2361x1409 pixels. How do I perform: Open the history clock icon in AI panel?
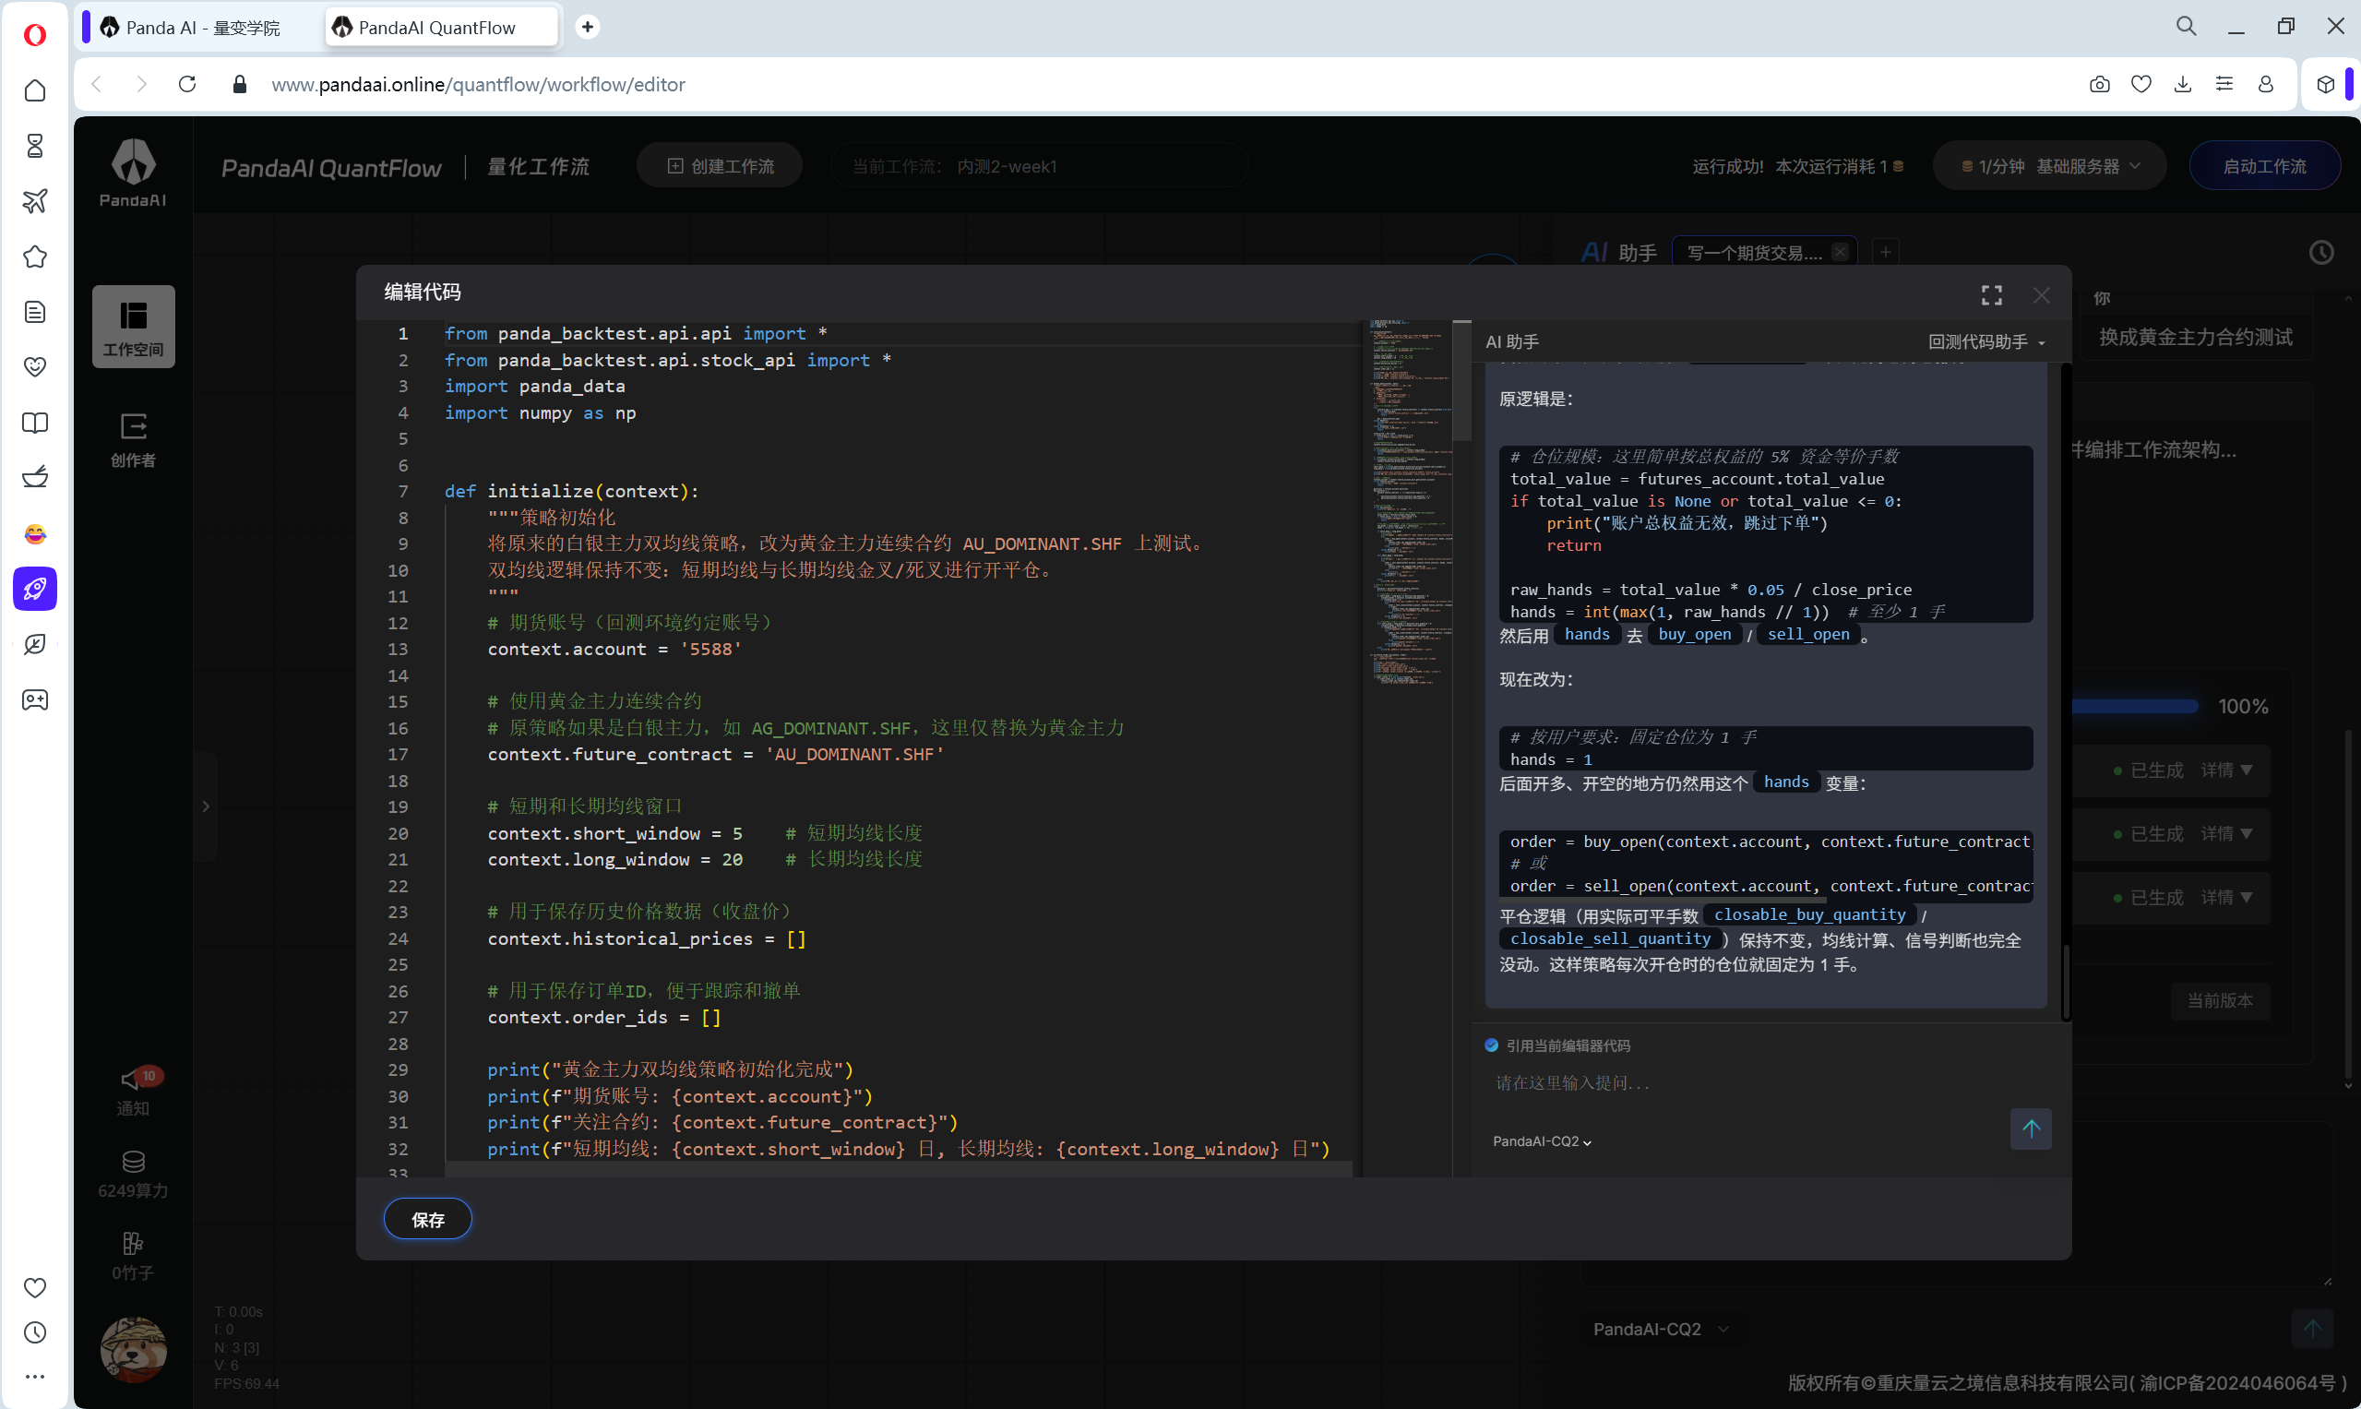point(2321,253)
